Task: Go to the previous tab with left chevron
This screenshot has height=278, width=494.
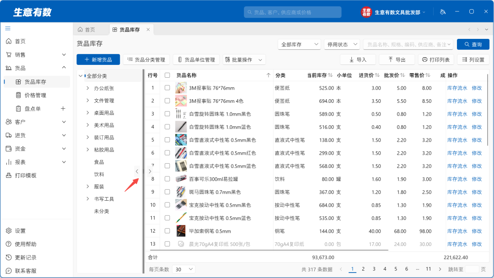Action: 469,29
